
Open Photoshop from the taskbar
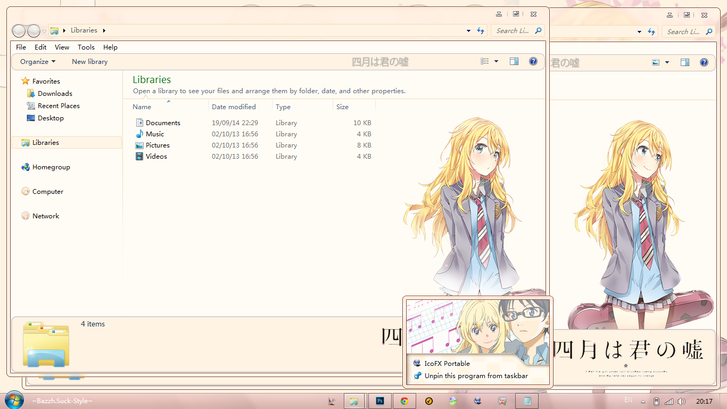point(380,401)
